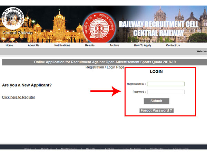Focus the Registration ID input field
The height and width of the screenshot is (155, 207).
166,84
